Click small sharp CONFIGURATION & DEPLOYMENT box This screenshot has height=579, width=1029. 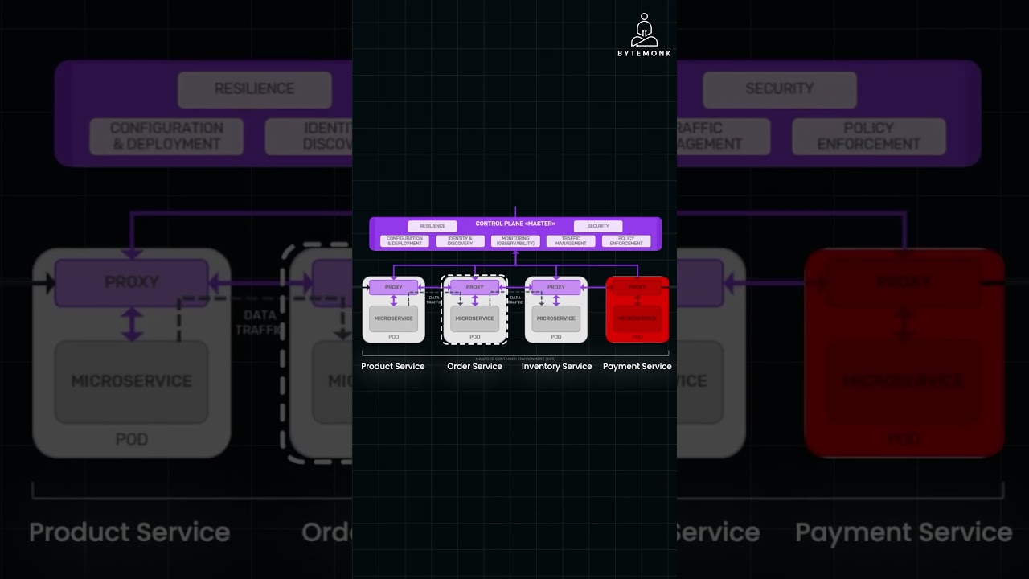[405, 240]
